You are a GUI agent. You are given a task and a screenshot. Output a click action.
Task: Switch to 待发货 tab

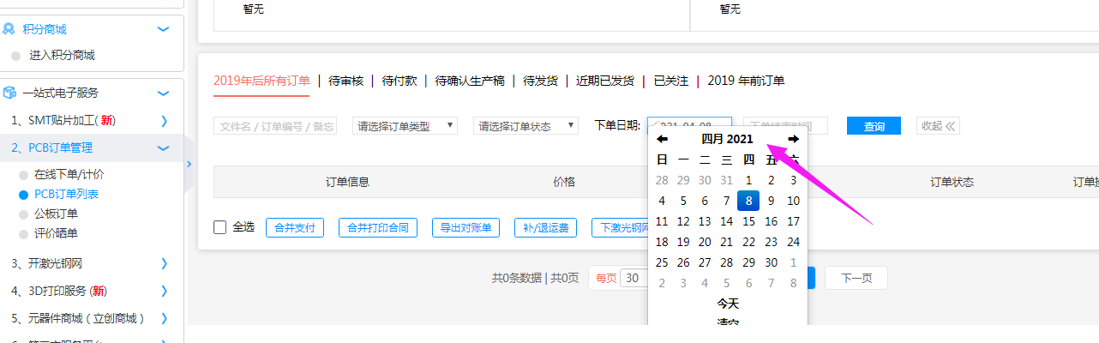click(540, 81)
